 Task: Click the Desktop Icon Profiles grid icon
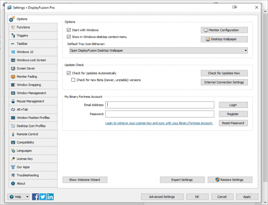click(x=13, y=126)
